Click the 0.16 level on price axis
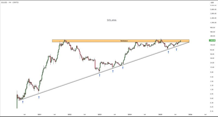Viewport: 218px width, 117px height. (x=212, y=111)
